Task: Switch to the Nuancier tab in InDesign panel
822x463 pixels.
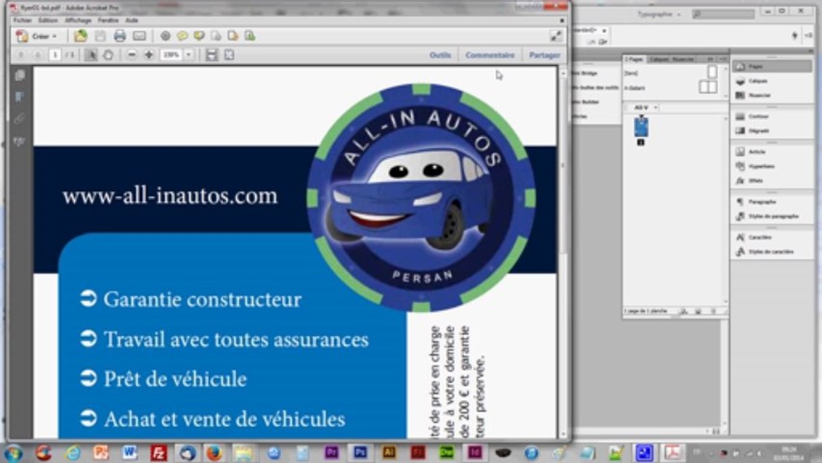Action: [683, 59]
